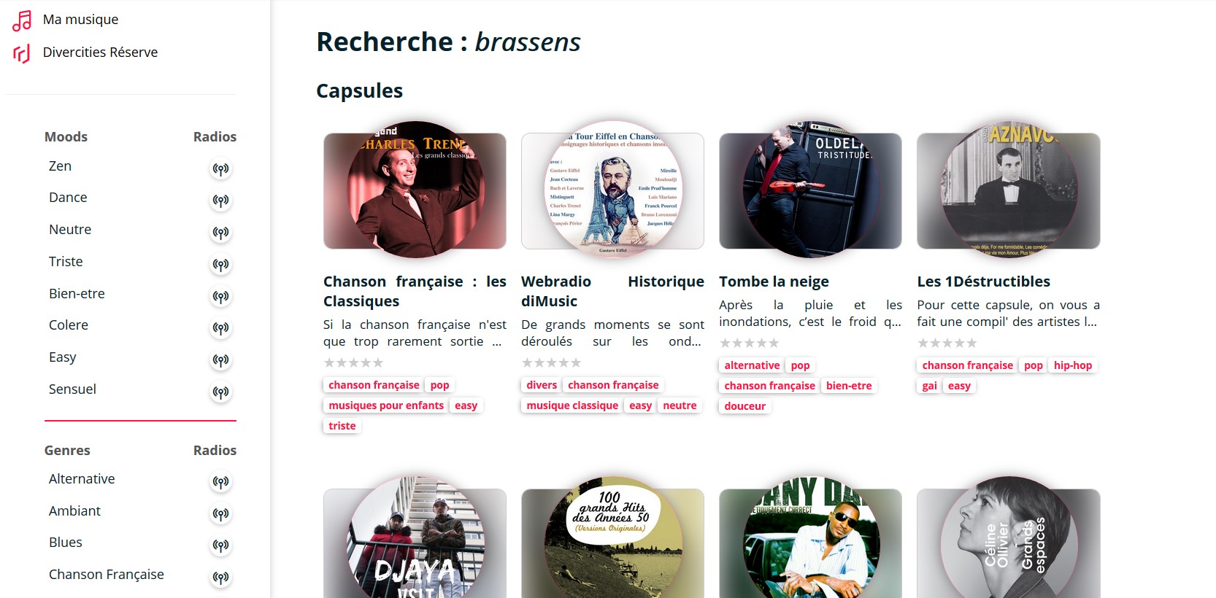Launch the Sensuel radio icon
Image resolution: width=1216 pixels, height=598 pixels.
click(x=220, y=392)
